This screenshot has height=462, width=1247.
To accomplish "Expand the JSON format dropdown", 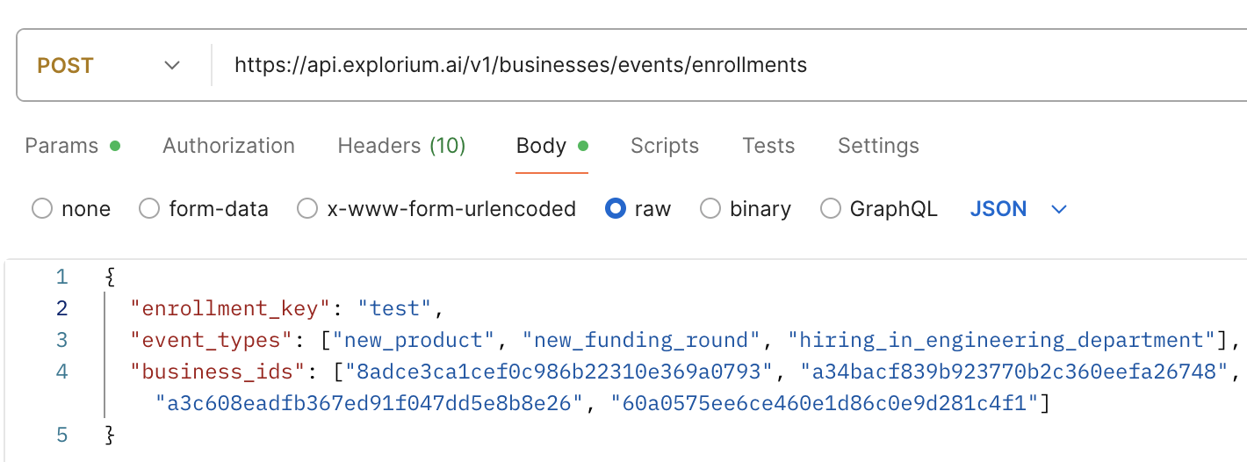I will [1018, 209].
